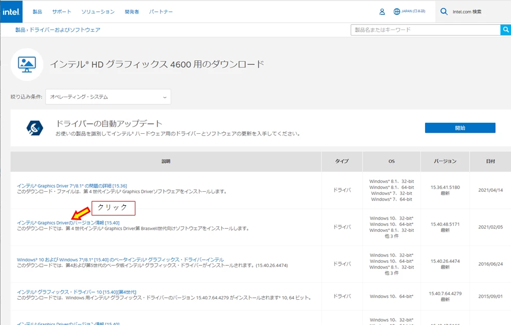Viewport: 511px width, 325px height.
Task: Click the date 2015/09/01
Action: (x=490, y=296)
